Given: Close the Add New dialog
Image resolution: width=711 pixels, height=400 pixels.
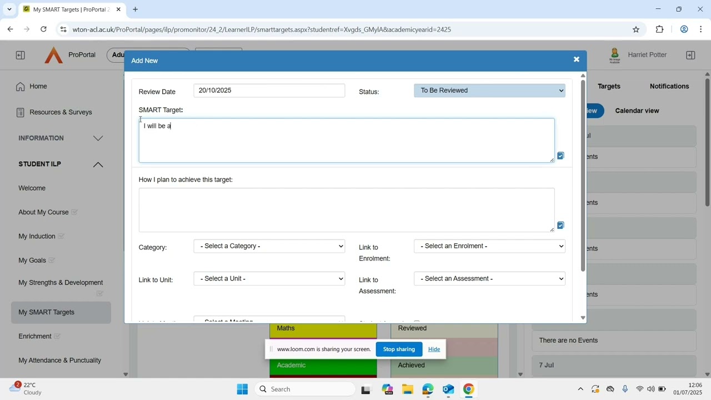Looking at the screenshot, I should (x=576, y=59).
